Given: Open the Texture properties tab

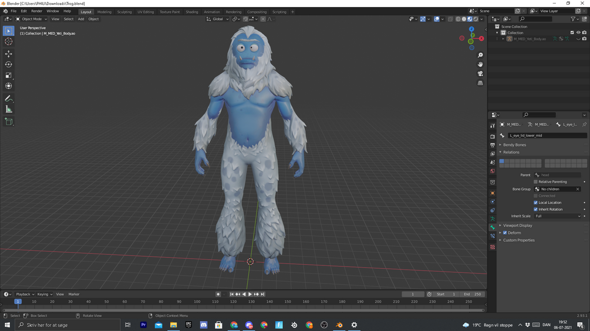Looking at the screenshot, I should pyautogui.click(x=493, y=247).
